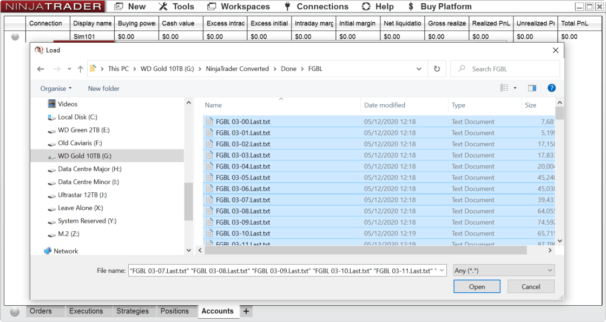Select Local Disk (C:) drive
Image resolution: width=606 pixels, height=322 pixels.
(x=73, y=117)
